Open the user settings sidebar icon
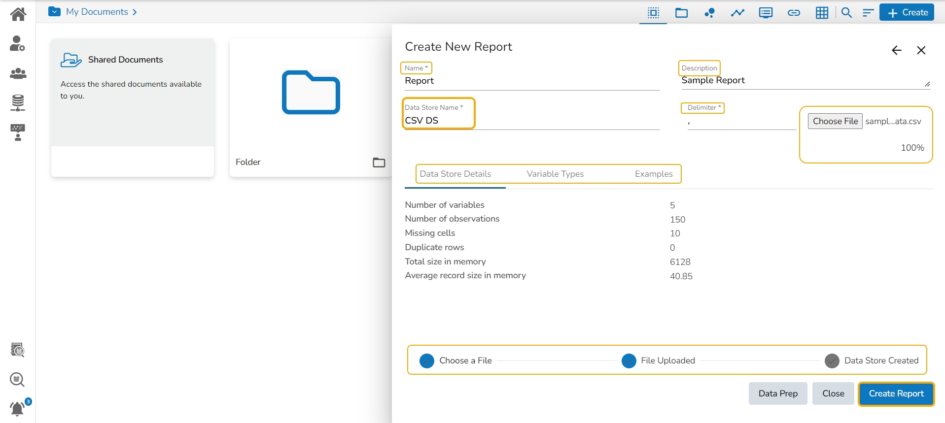 point(18,44)
